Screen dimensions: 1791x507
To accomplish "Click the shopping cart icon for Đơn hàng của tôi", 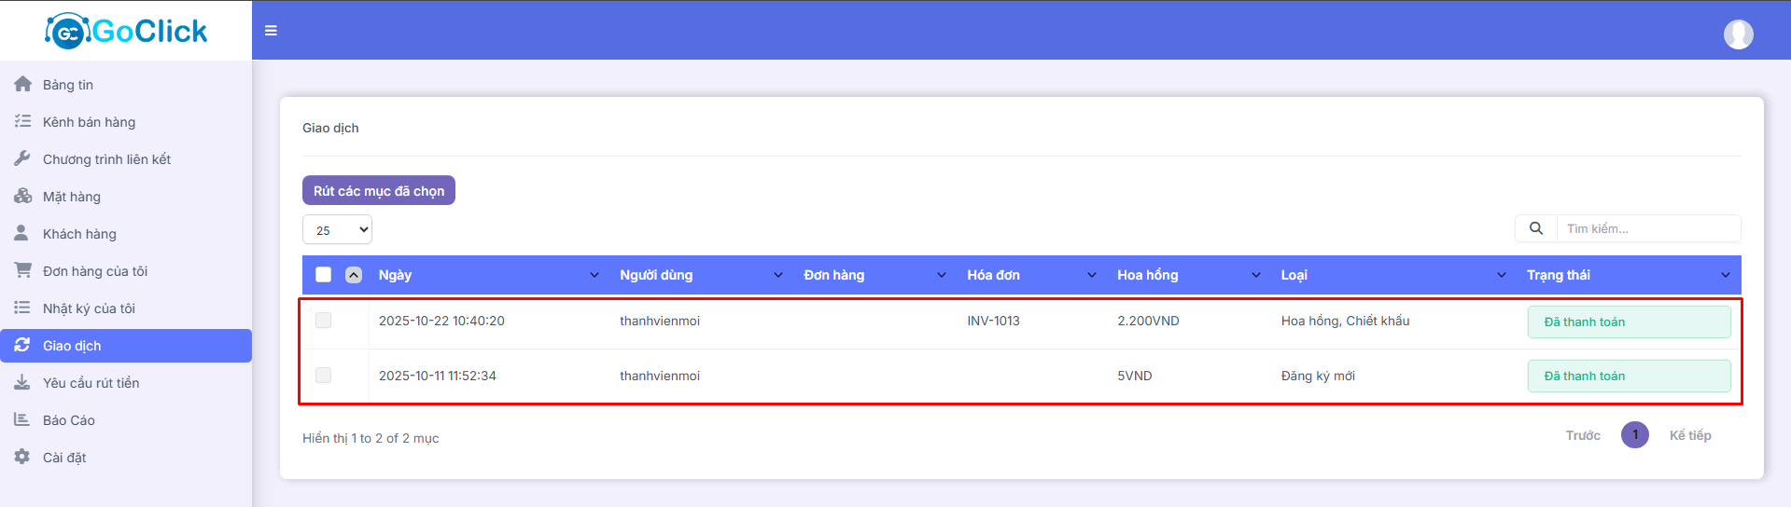I will click(x=22, y=271).
